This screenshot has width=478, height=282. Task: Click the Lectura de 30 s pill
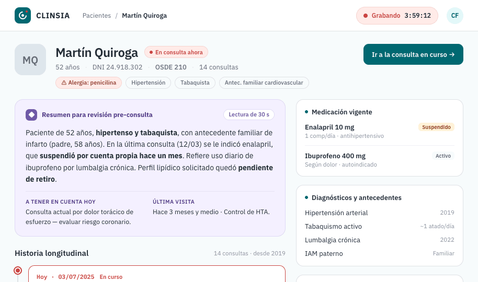click(249, 114)
